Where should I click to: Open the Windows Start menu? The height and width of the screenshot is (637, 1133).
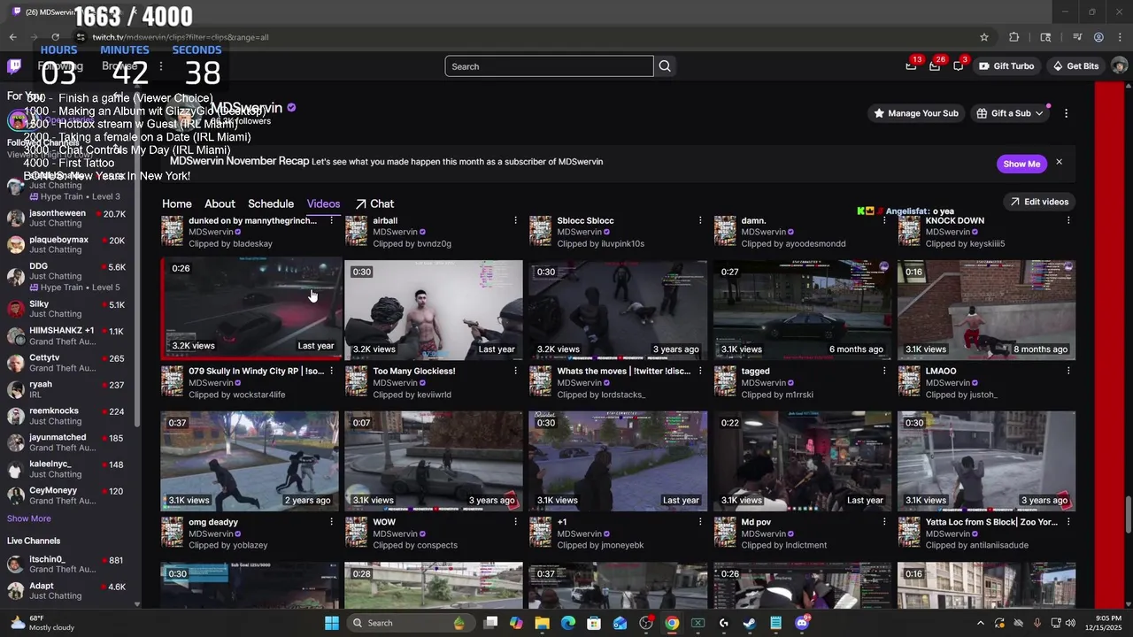[332, 623]
